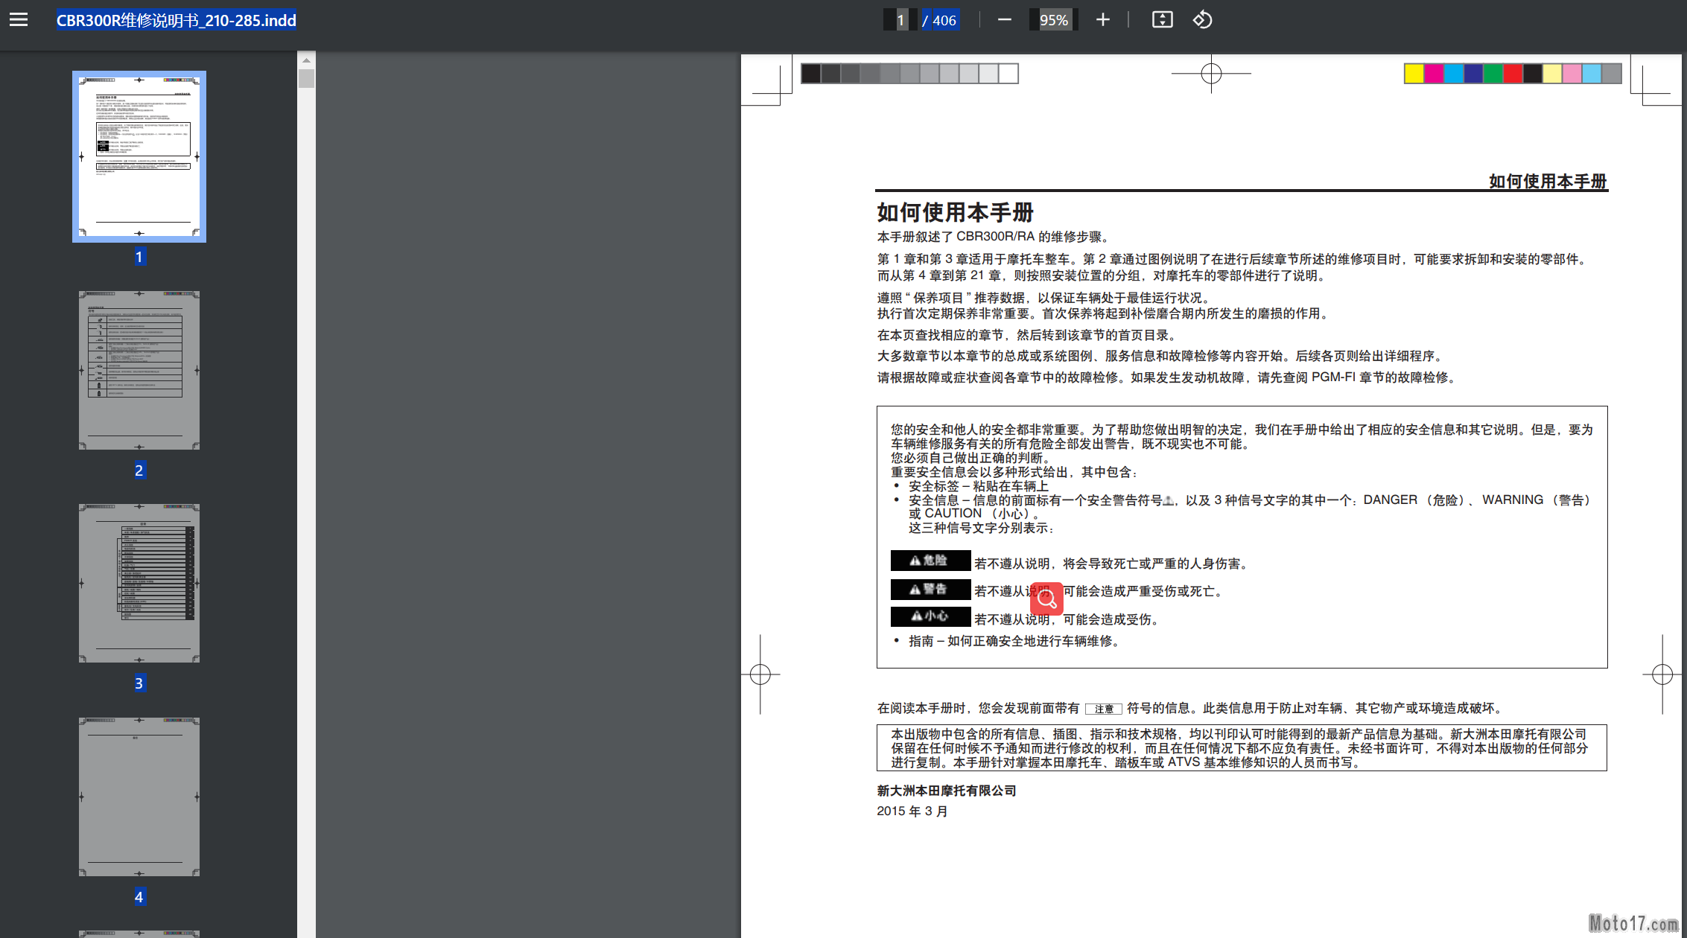Click the green color bar swatch

1493,74
